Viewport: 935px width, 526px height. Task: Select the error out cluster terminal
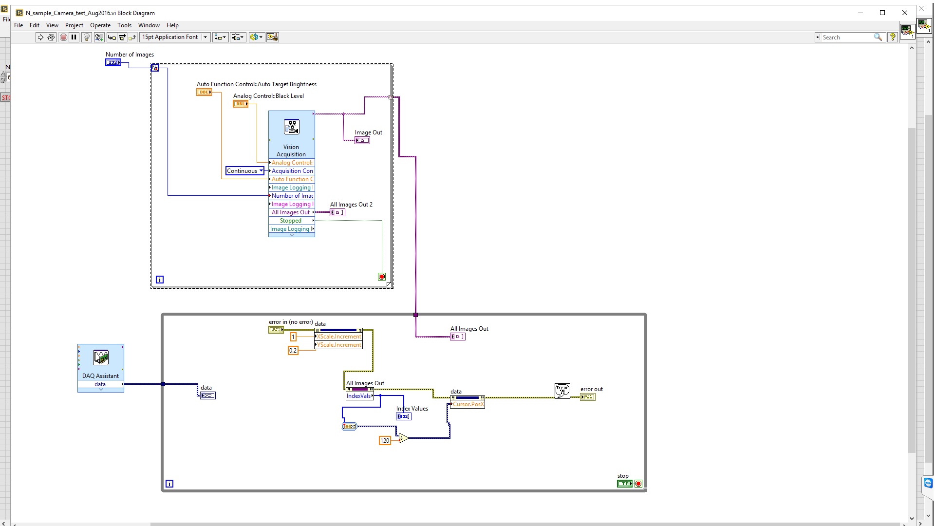588,397
